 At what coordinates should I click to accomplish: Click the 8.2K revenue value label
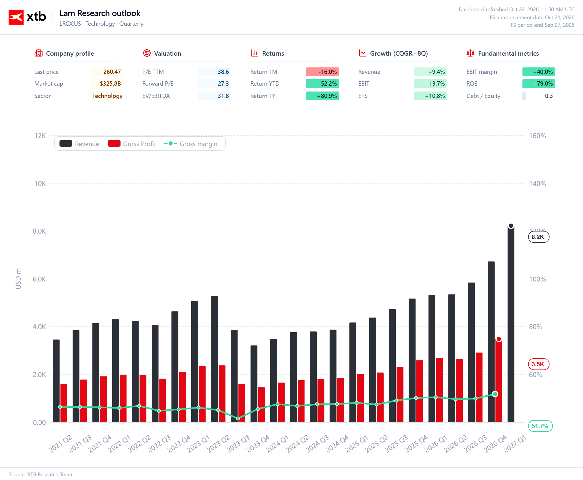point(539,237)
